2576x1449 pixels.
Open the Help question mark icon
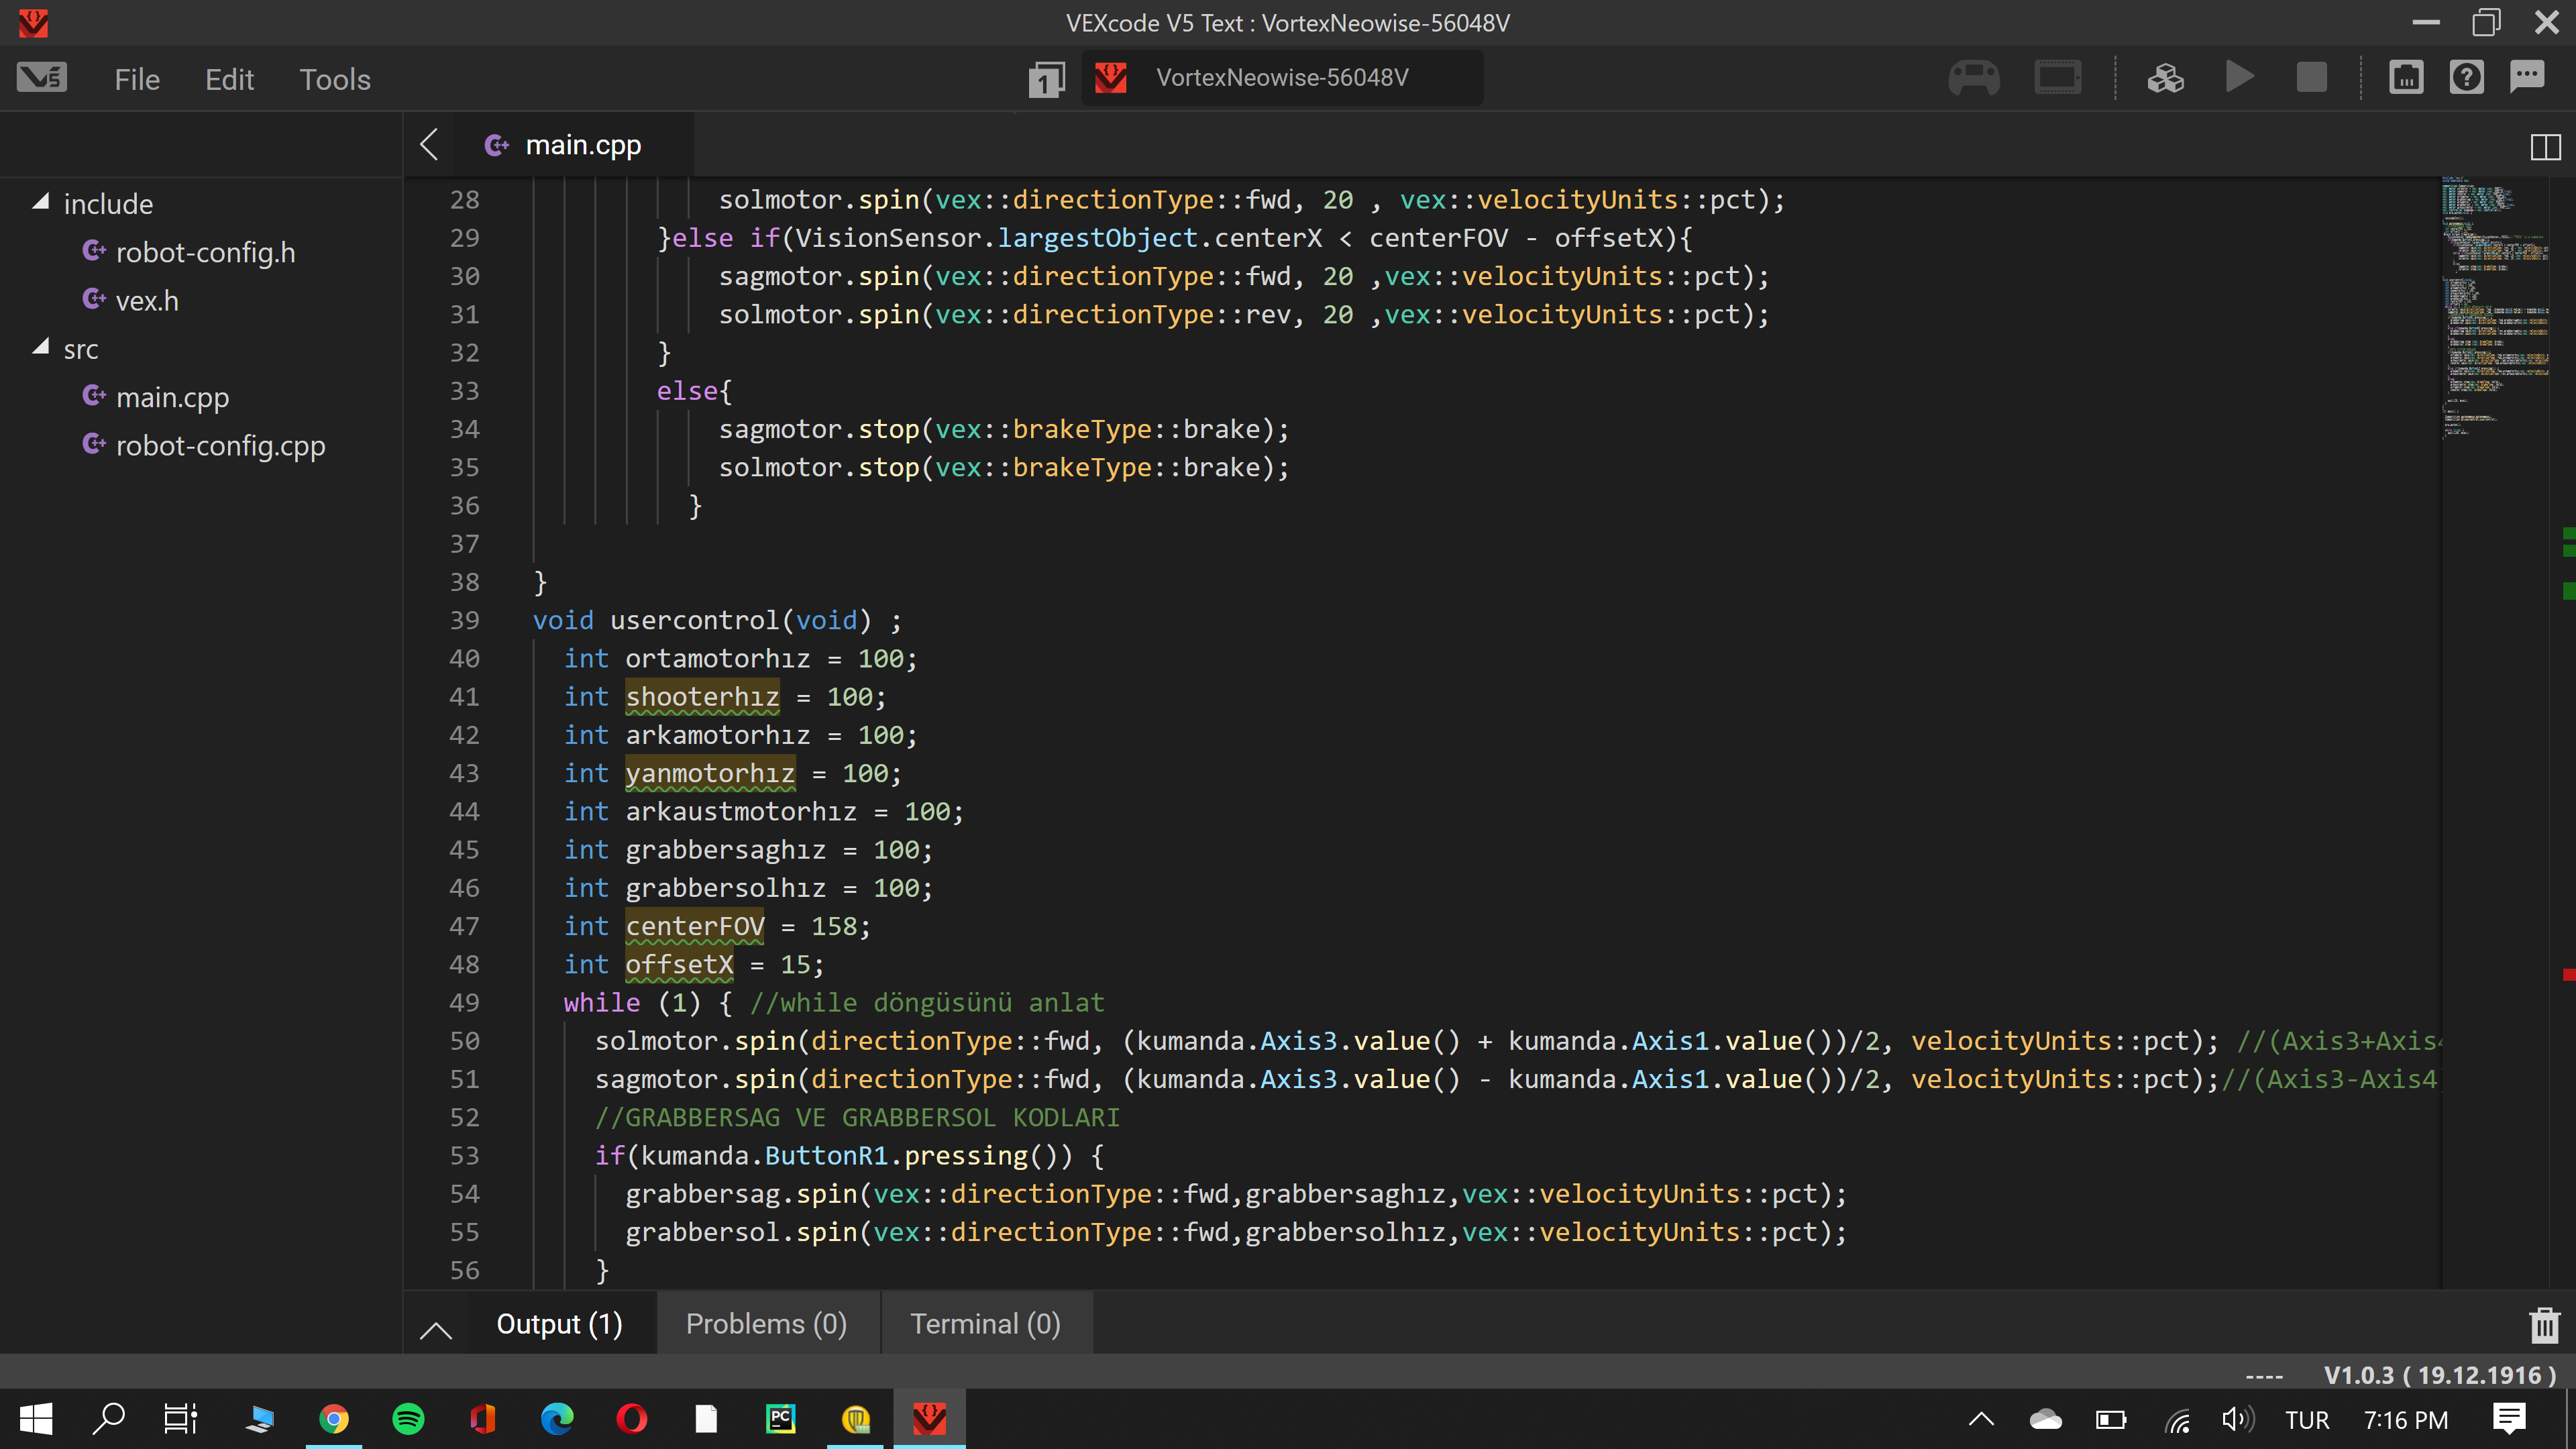[x=2466, y=78]
